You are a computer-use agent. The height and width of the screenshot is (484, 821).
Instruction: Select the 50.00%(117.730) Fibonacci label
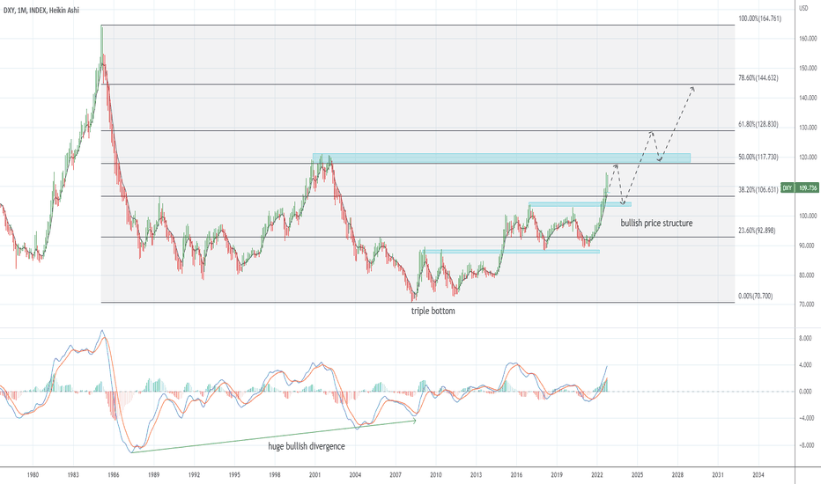758,157
